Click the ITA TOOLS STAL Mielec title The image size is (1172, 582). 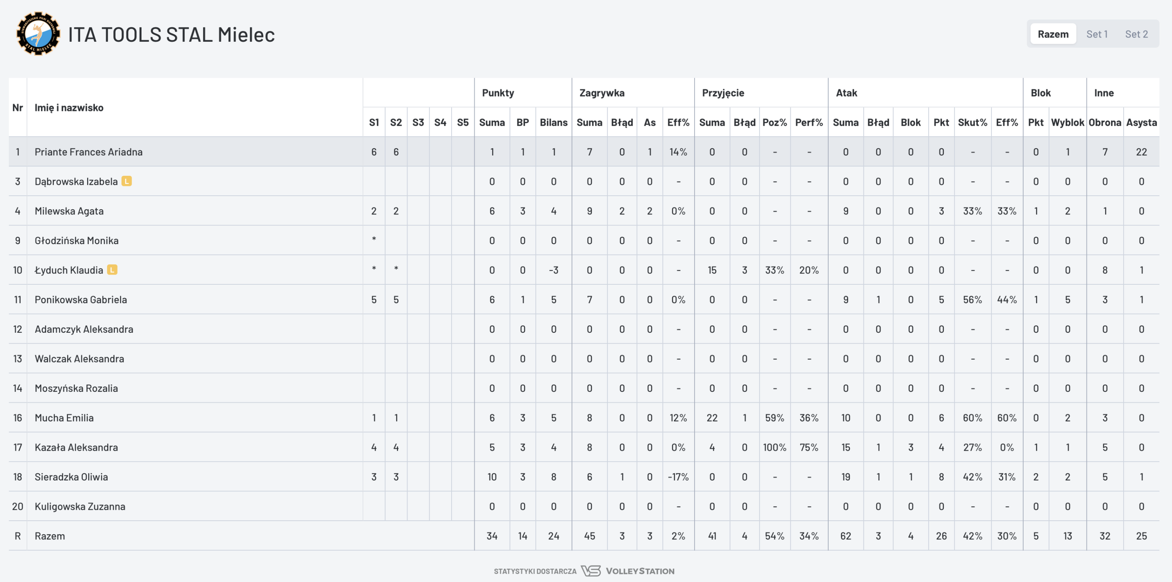(172, 35)
